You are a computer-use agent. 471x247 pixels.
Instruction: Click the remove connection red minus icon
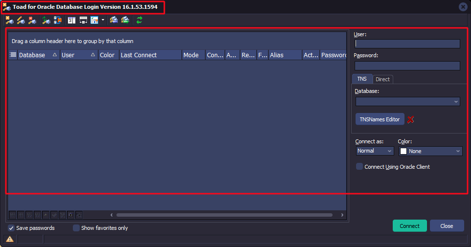click(x=32, y=20)
